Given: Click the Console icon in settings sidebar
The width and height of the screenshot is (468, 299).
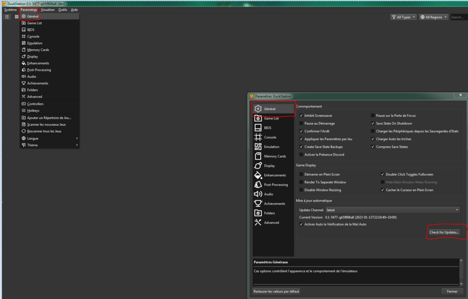Looking at the screenshot, I should point(258,137).
